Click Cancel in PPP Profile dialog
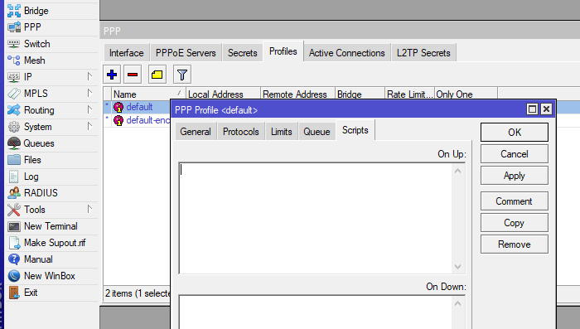The image size is (580, 329). click(515, 154)
